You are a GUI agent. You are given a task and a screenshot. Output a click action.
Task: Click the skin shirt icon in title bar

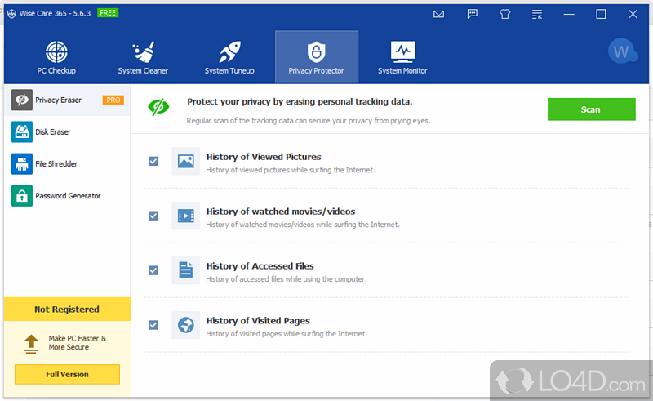click(x=504, y=14)
